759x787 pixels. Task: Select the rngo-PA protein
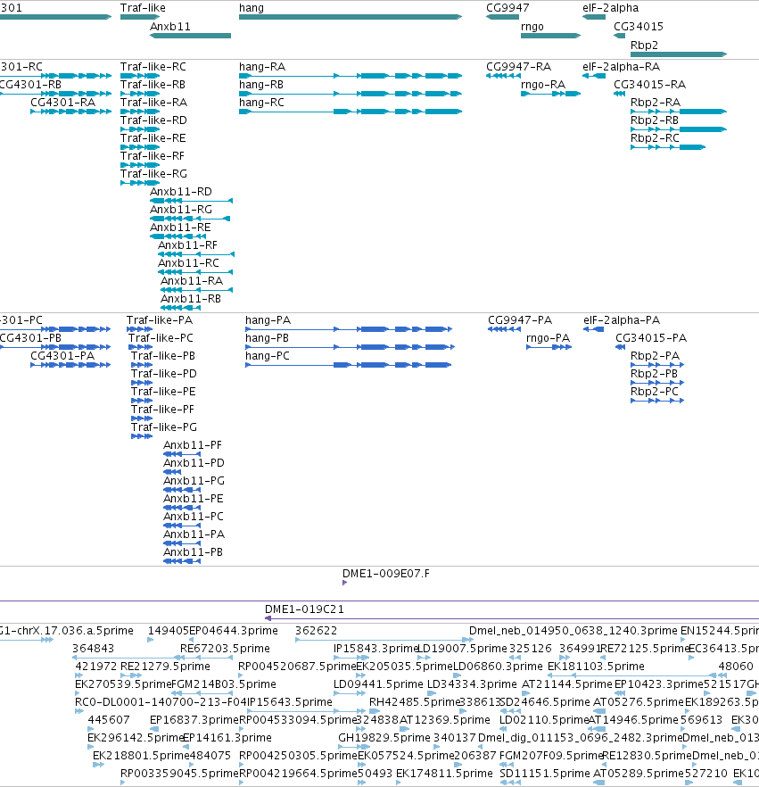point(549,347)
